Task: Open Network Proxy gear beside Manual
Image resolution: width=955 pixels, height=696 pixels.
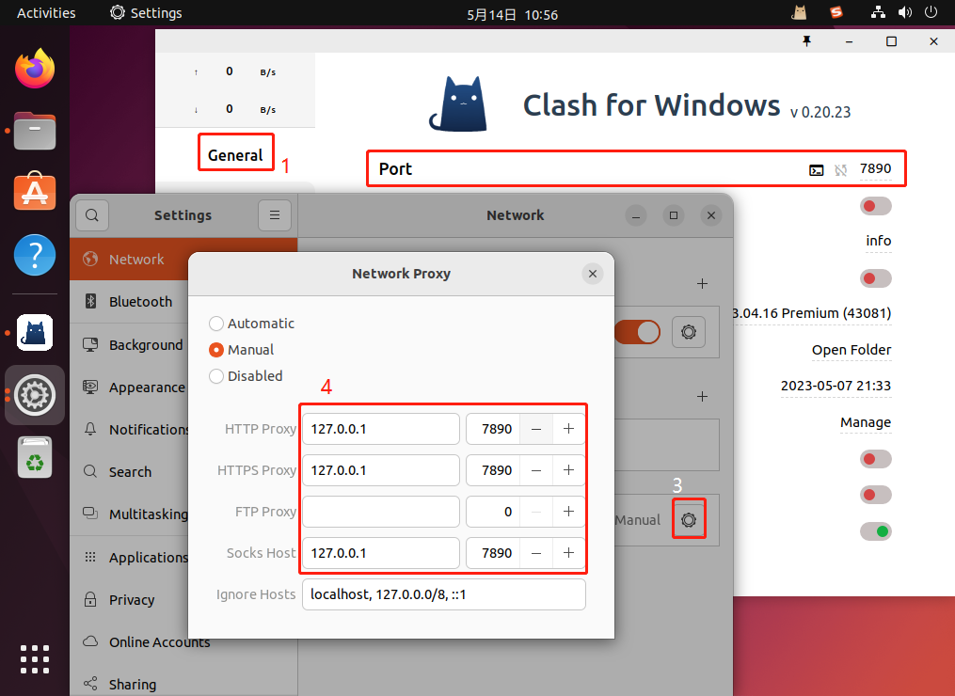Action: (x=689, y=520)
